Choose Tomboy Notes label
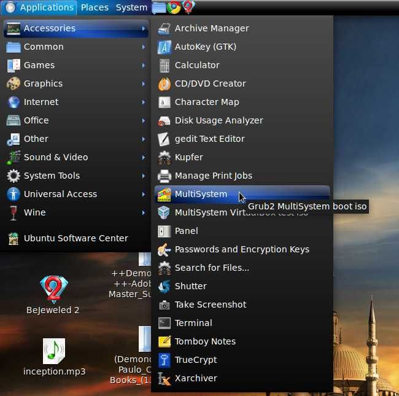399x396 pixels. (205, 341)
